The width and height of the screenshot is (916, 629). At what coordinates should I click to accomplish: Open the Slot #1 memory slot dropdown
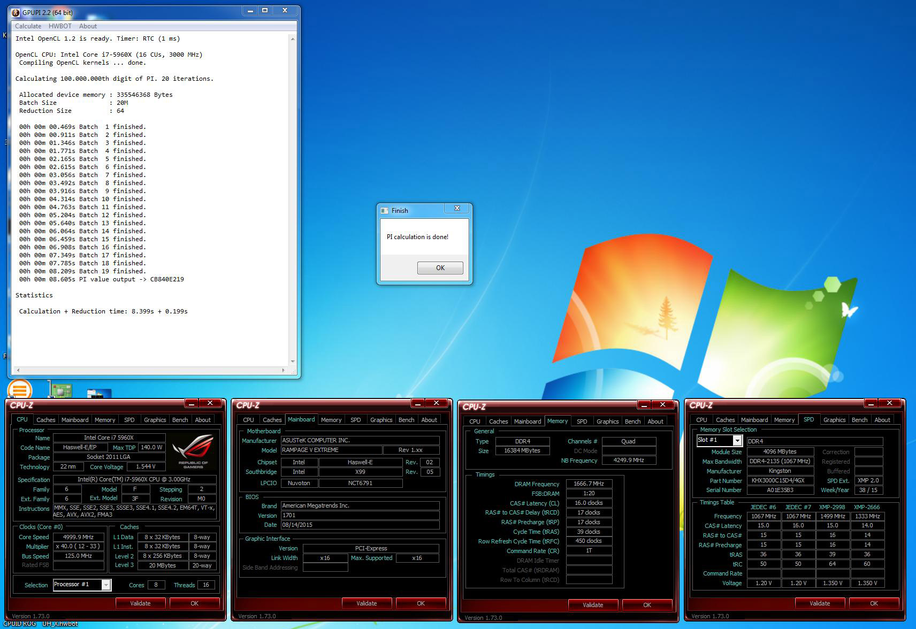point(719,440)
